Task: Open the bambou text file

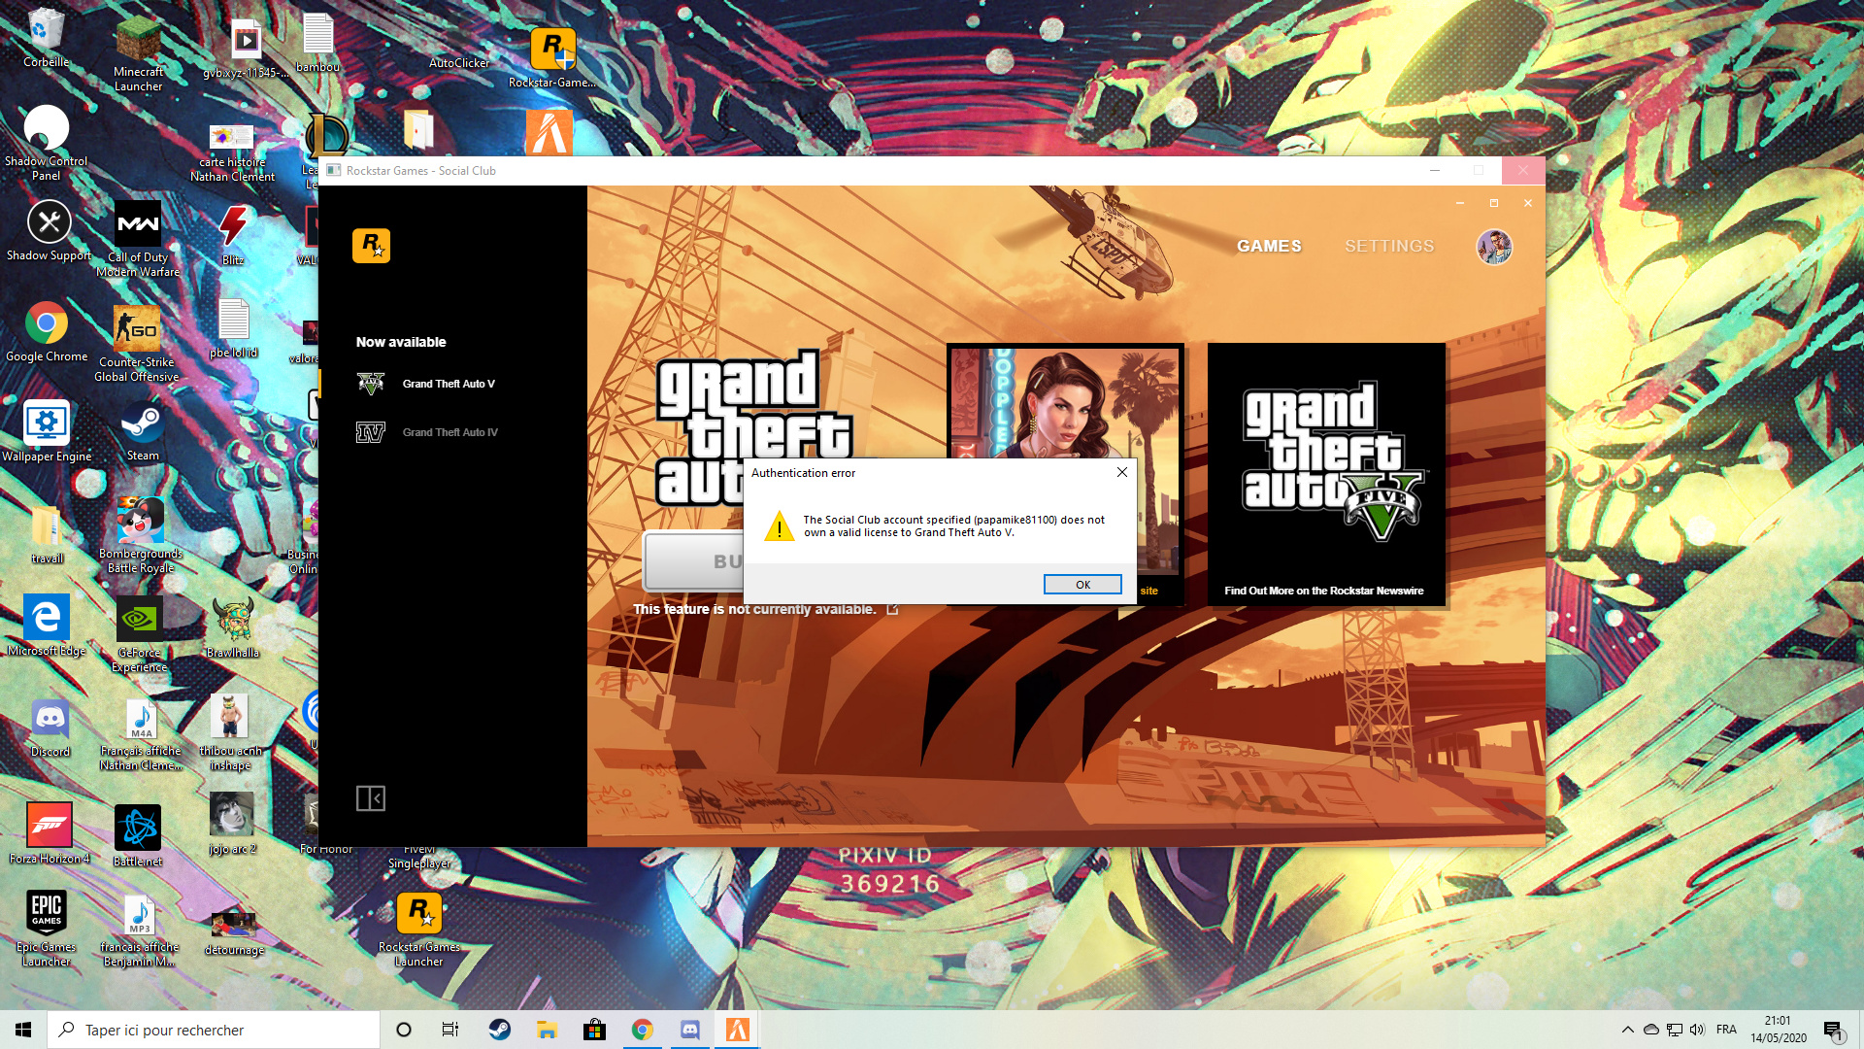Action: click(317, 43)
